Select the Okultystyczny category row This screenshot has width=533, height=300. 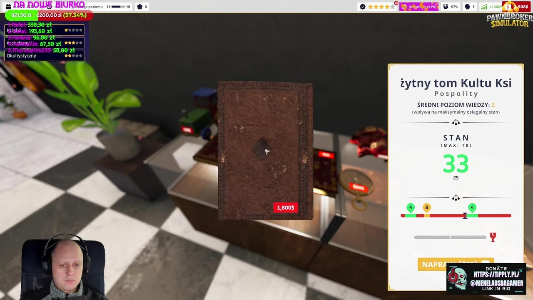click(44, 55)
